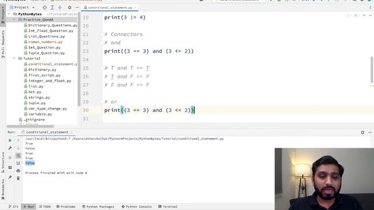Open editor tabs more-options menu
374x210 pixels.
coord(370,8)
